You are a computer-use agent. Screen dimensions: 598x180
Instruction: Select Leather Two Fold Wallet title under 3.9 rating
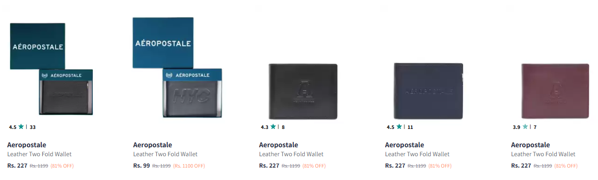[543, 154]
